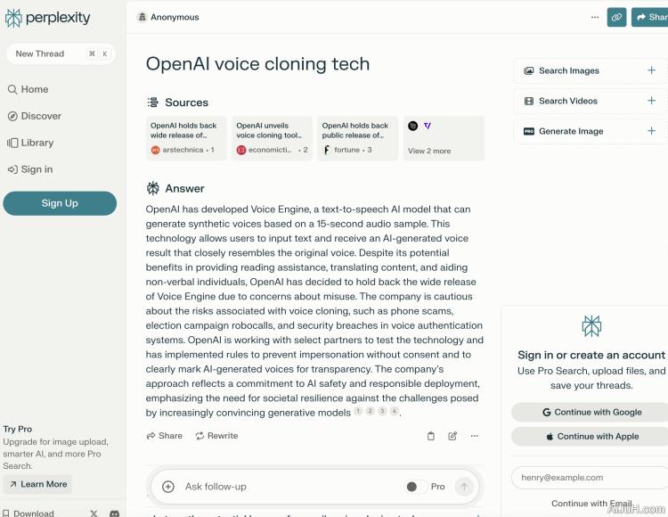Click Rewrite below the answer
The height and width of the screenshot is (517, 668).
216,436
